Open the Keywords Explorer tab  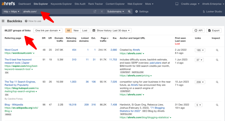click(61, 4)
